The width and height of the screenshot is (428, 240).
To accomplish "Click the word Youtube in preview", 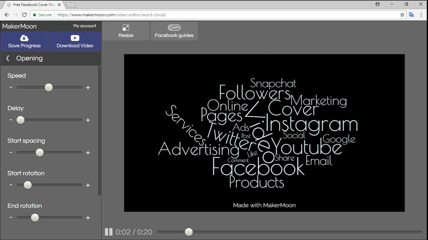I will click(x=307, y=146).
